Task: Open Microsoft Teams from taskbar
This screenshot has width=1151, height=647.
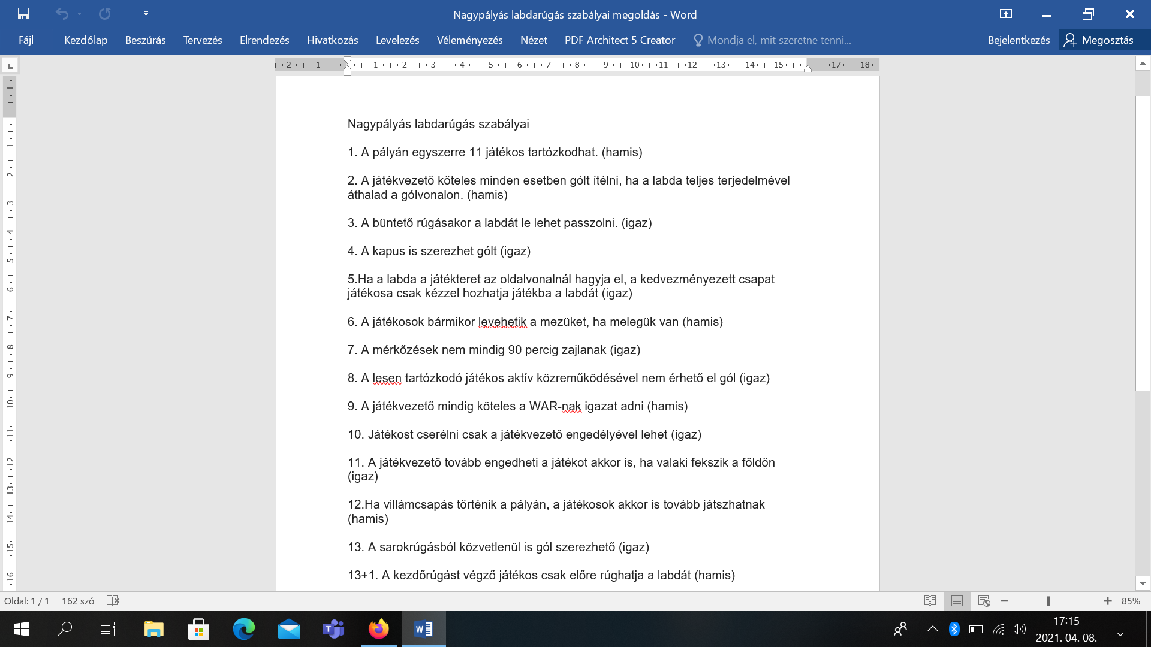Action: [x=333, y=629]
